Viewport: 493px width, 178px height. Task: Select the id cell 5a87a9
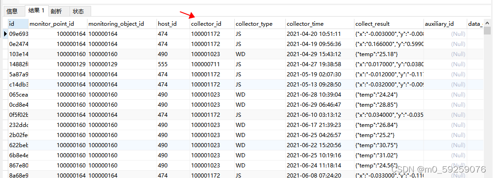tap(18, 75)
